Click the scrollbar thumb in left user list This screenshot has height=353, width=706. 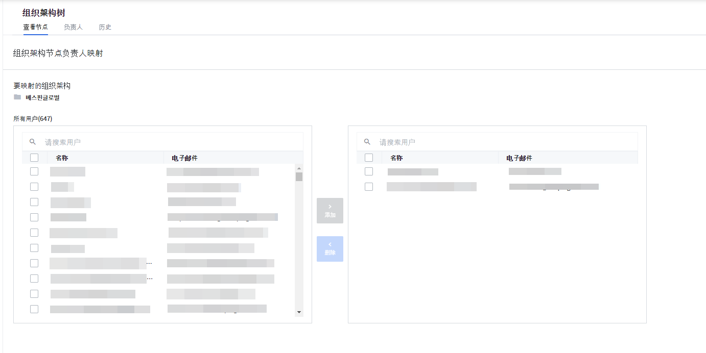(x=299, y=177)
